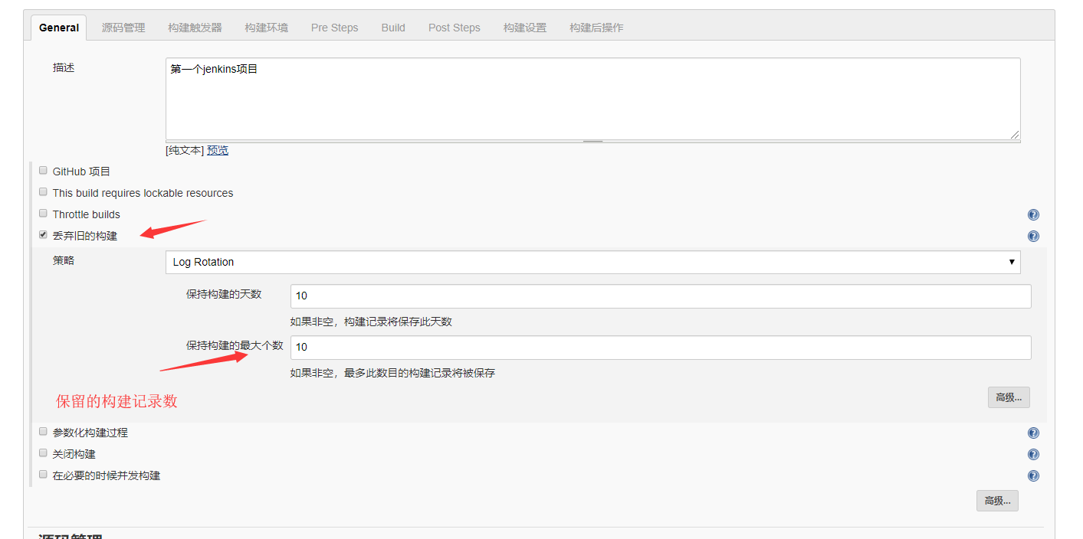This screenshot has width=1083, height=539.
Task: Click into the 描述 description text area
Action: point(592,99)
